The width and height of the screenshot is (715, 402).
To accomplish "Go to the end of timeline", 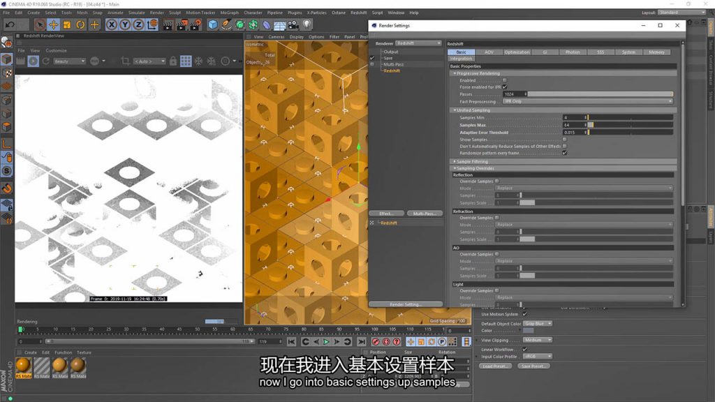I will pyautogui.click(x=362, y=342).
